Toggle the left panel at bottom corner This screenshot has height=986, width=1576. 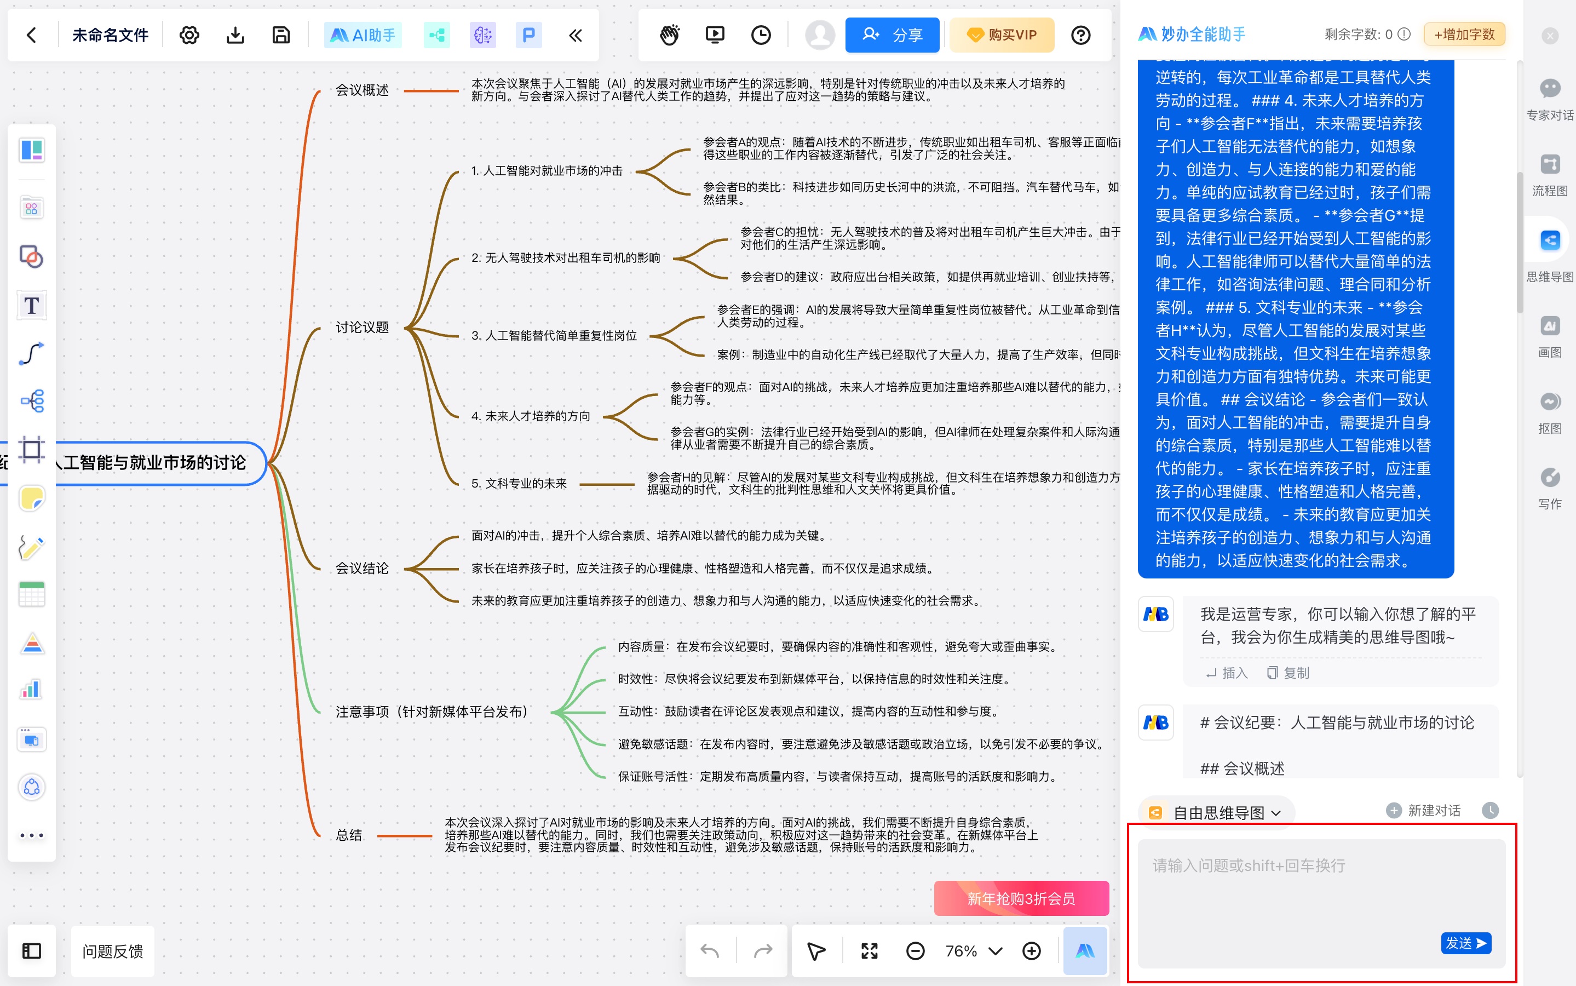[31, 951]
